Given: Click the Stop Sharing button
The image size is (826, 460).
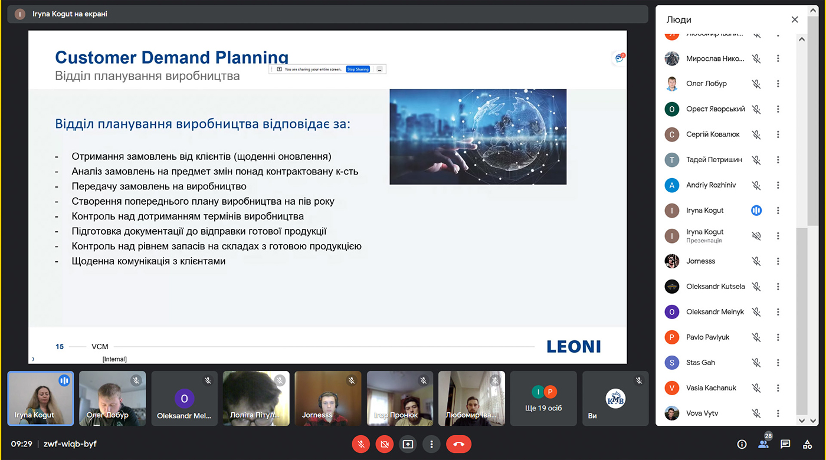Looking at the screenshot, I should click(x=358, y=69).
